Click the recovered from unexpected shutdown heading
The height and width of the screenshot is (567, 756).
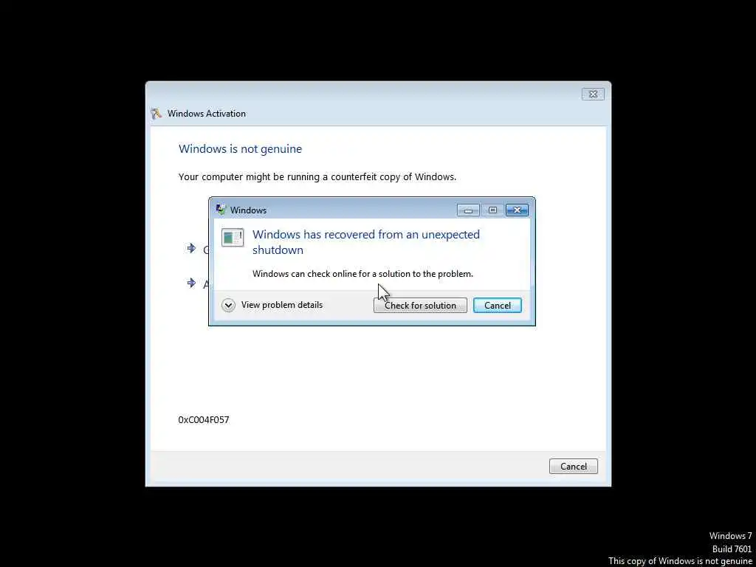click(366, 242)
